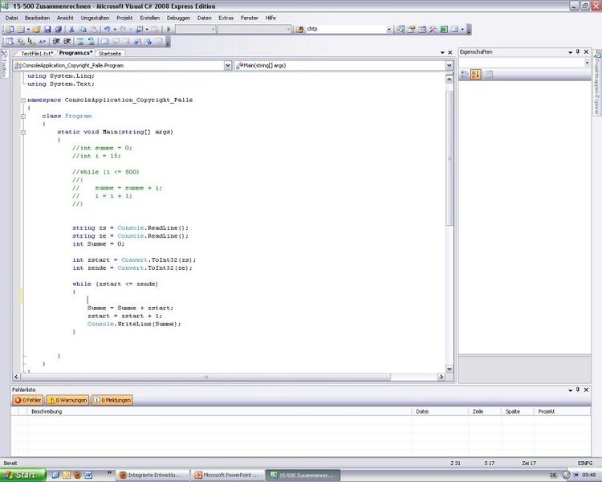
Task: Open the Toolbox via hammer-wrench icon
Action: click(433, 29)
